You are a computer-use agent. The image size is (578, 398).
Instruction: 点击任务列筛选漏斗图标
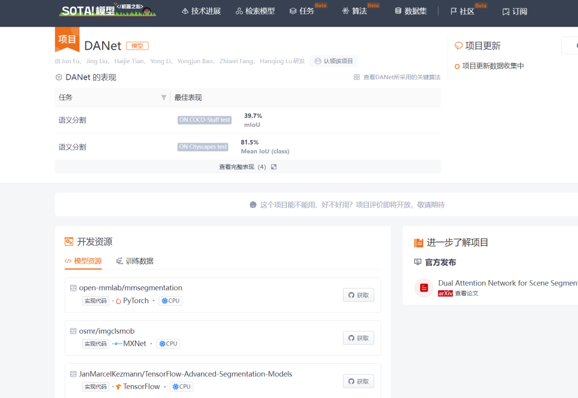coord(164,97)
